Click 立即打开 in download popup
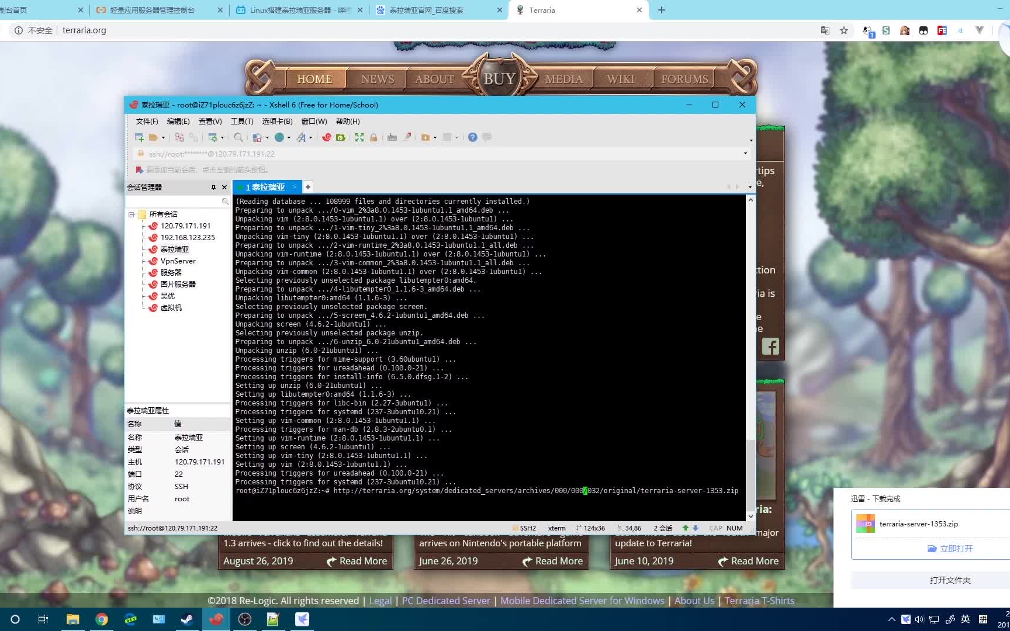Viewport: 1010px width, 631px height. [x=950, y=549]
